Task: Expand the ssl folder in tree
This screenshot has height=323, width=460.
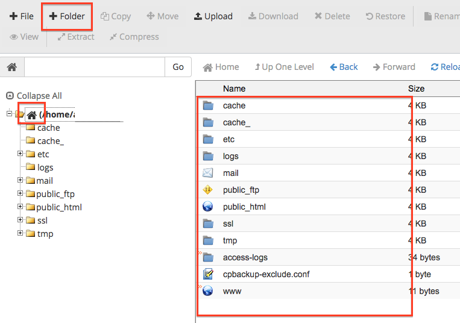Action: [20, 220]
